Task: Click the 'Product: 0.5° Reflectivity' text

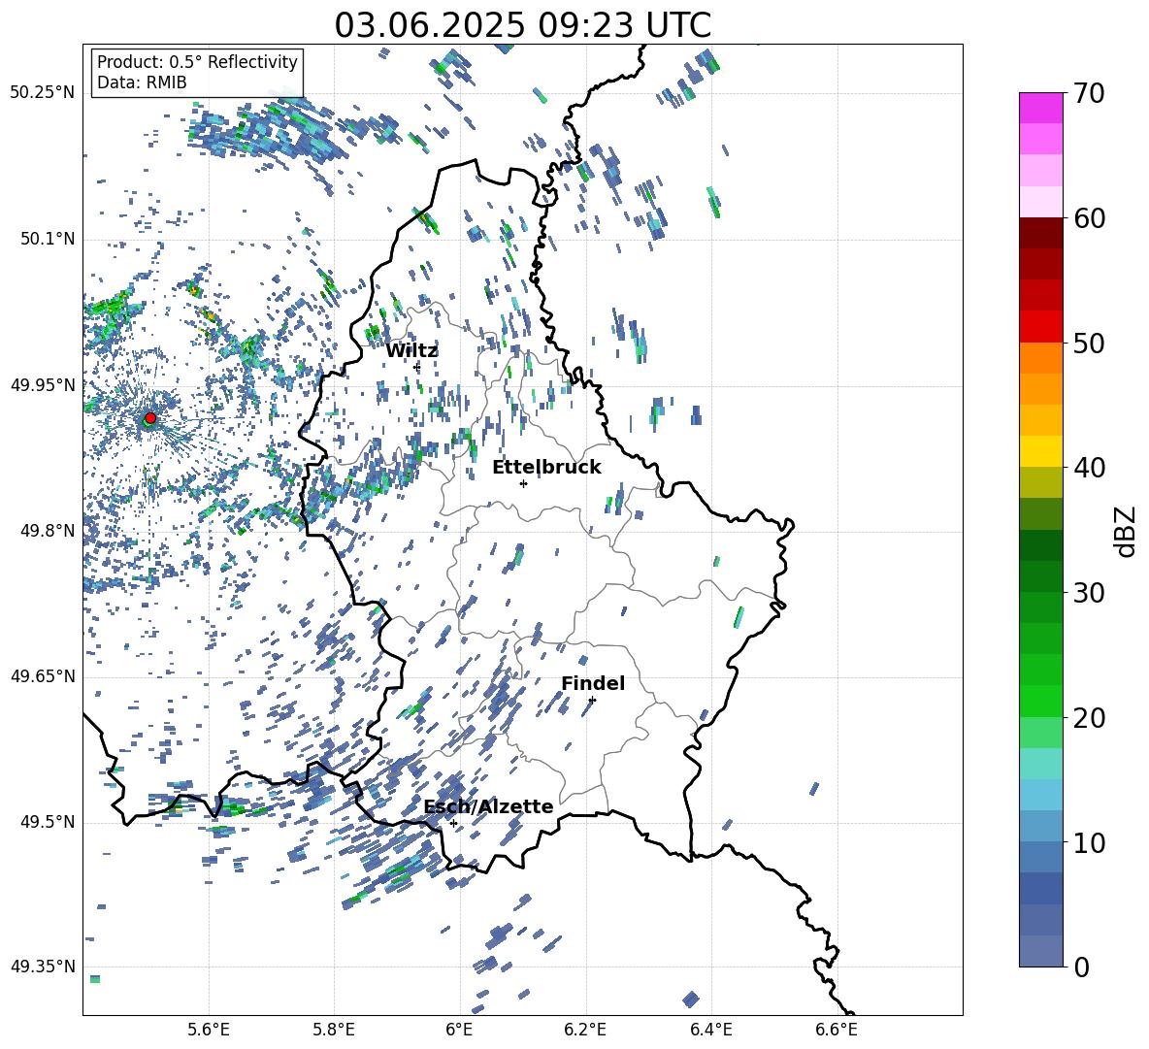Action: pyautogui.click(x=197, y=62)
